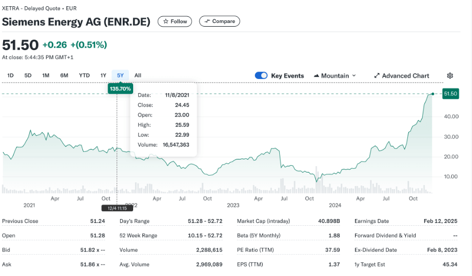Screen dimensions: 472x276
Task: Select the 5D time range
Action: [28, 75]
